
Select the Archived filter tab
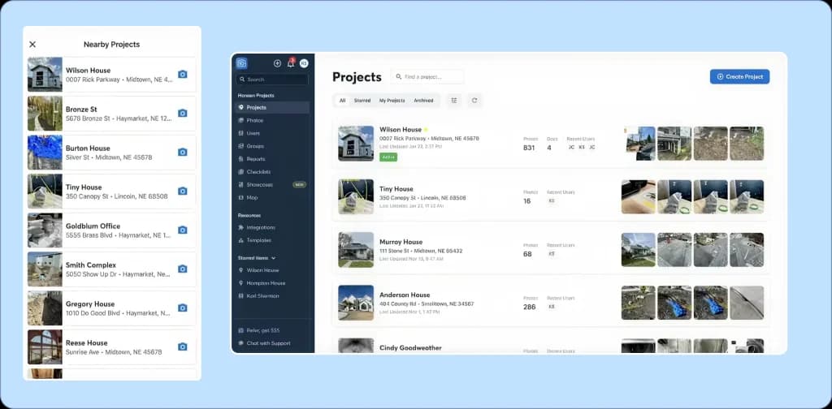coord(423,101)
